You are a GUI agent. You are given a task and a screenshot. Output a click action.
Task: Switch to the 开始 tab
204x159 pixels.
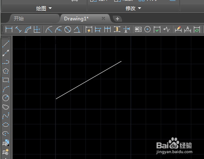19,19
